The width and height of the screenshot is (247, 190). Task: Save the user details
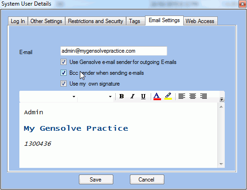96,179
